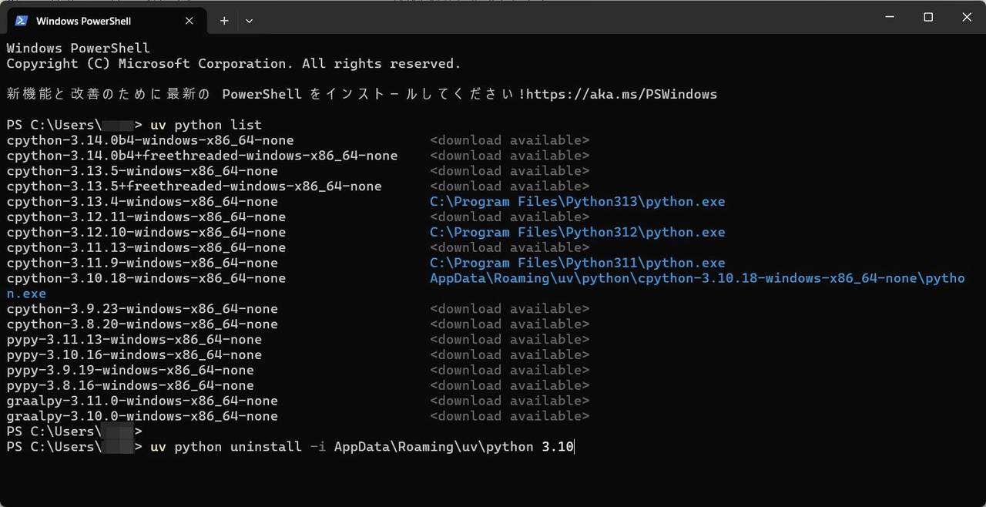Click the entry "graalpy-3.11.0-windows-x86_64-none"
Image resolution: width=986 pixels, height=507 pixels.
[142, 401]
